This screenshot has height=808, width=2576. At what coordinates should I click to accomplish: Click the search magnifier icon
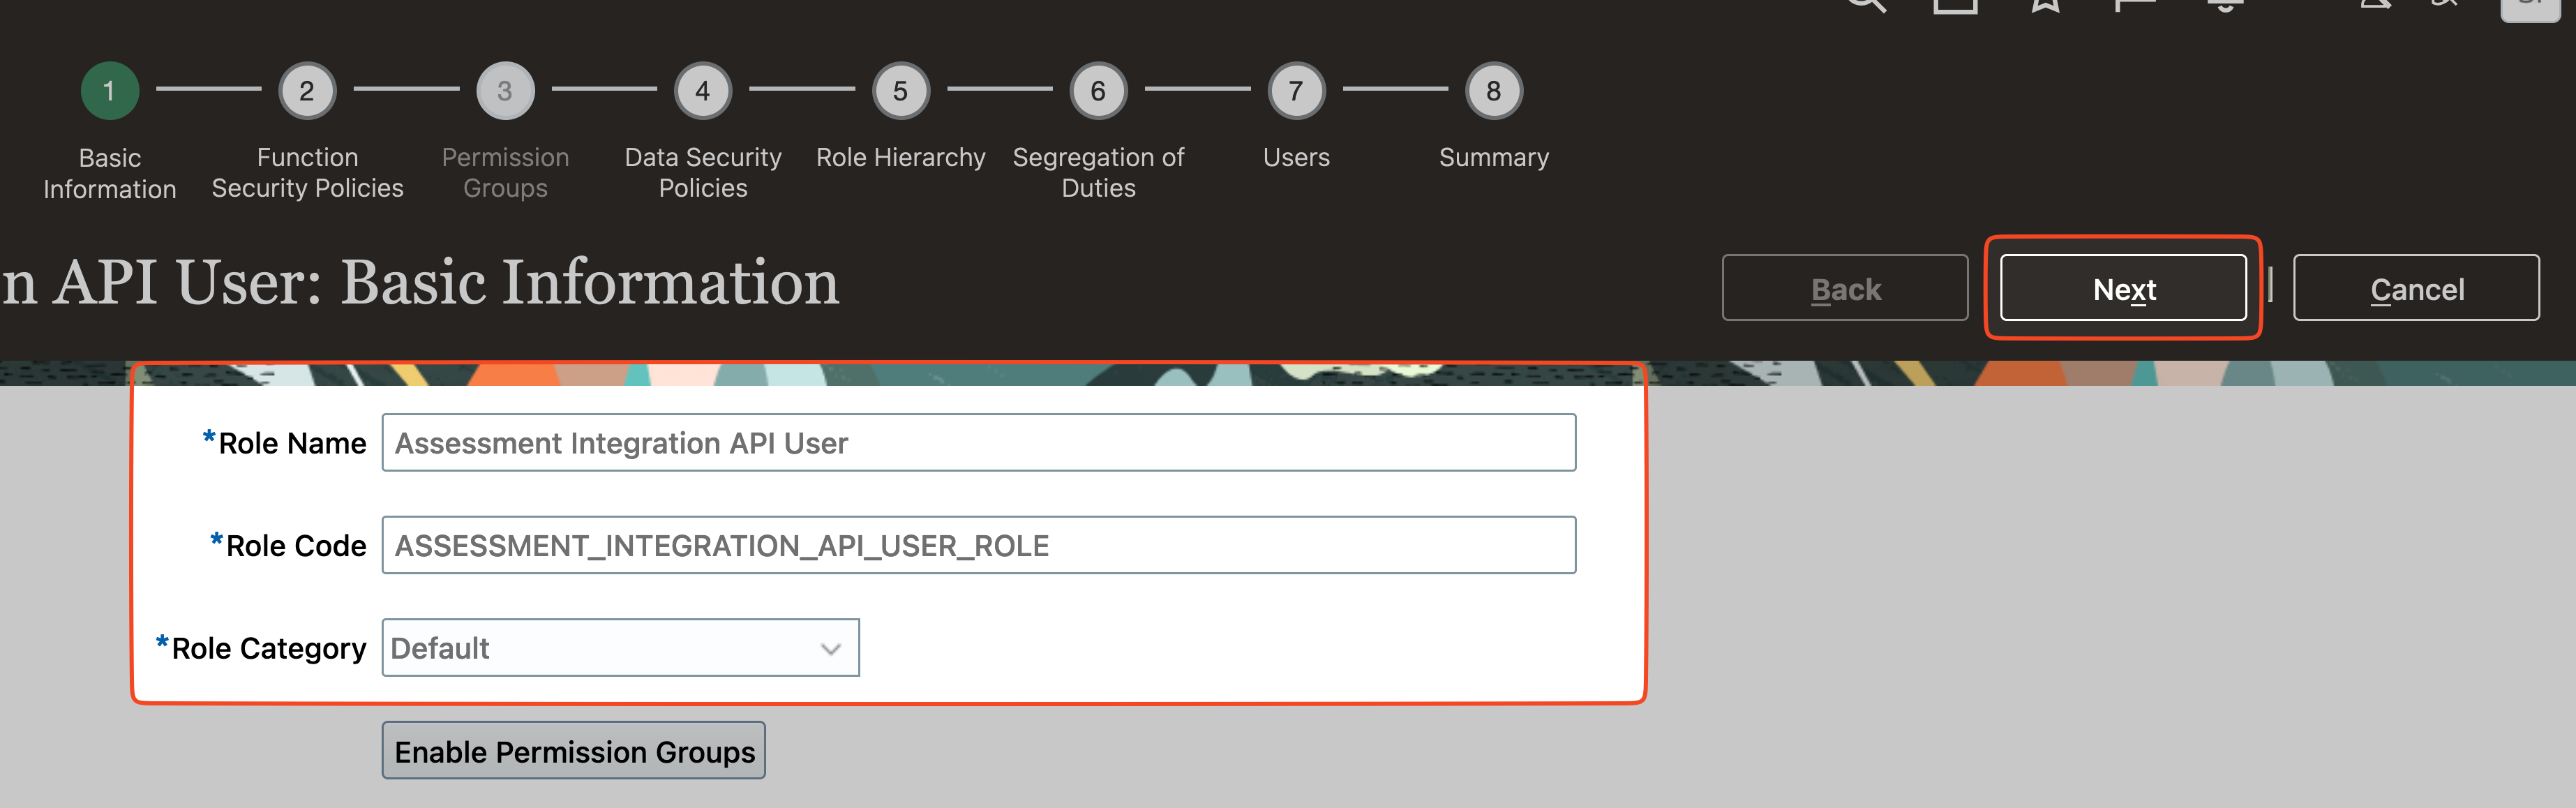point(1866,4)
